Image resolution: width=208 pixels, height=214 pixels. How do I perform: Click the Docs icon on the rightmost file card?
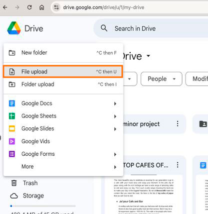pyautogui.click(x=203, y=165)
